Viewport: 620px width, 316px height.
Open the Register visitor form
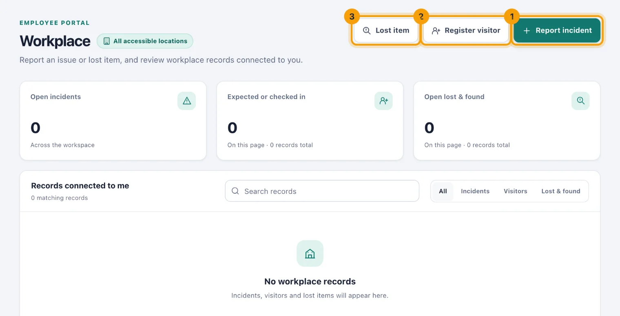point(466,31)
